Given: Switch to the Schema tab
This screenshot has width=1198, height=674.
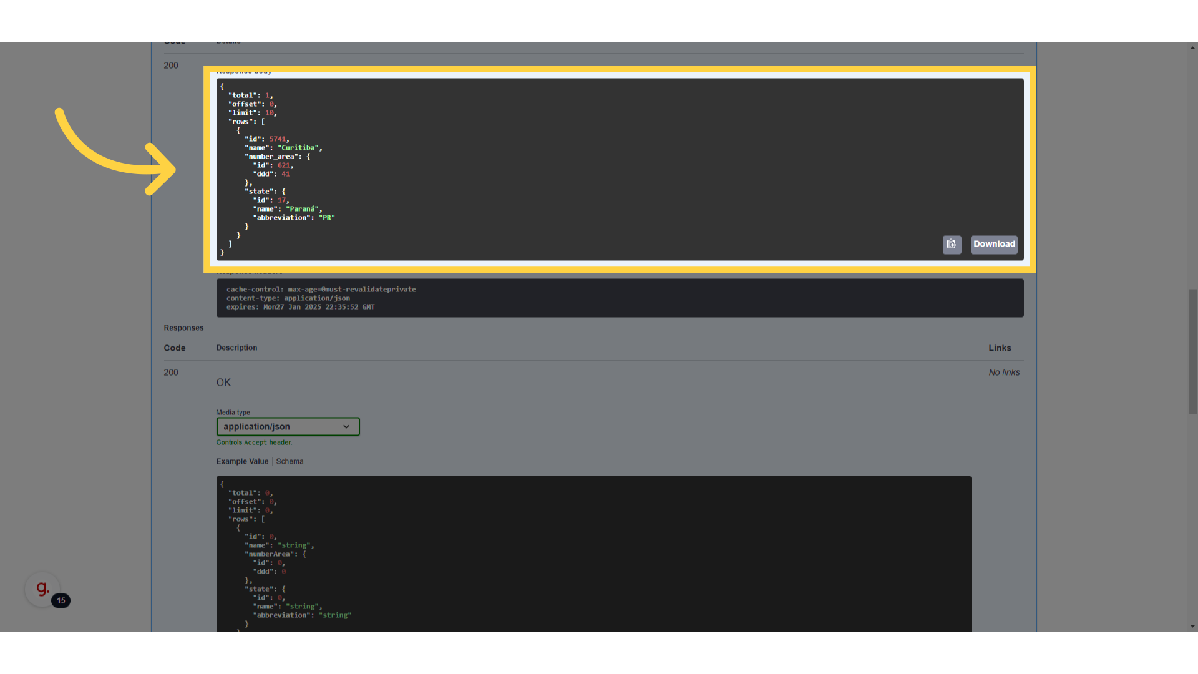Looking at the screenshot, I should pos(290,462).
